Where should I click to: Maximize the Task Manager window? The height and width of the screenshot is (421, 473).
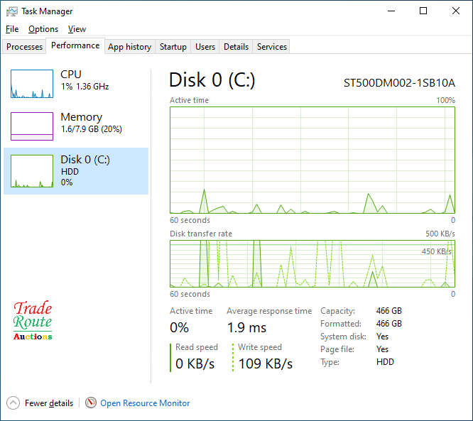(423, 11)
